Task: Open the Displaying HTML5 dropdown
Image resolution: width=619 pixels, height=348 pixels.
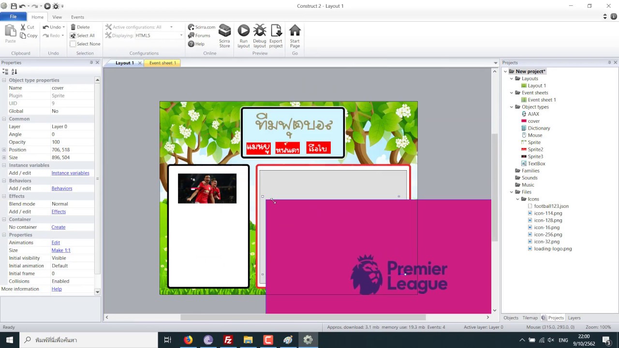Action: coord(181,35)
